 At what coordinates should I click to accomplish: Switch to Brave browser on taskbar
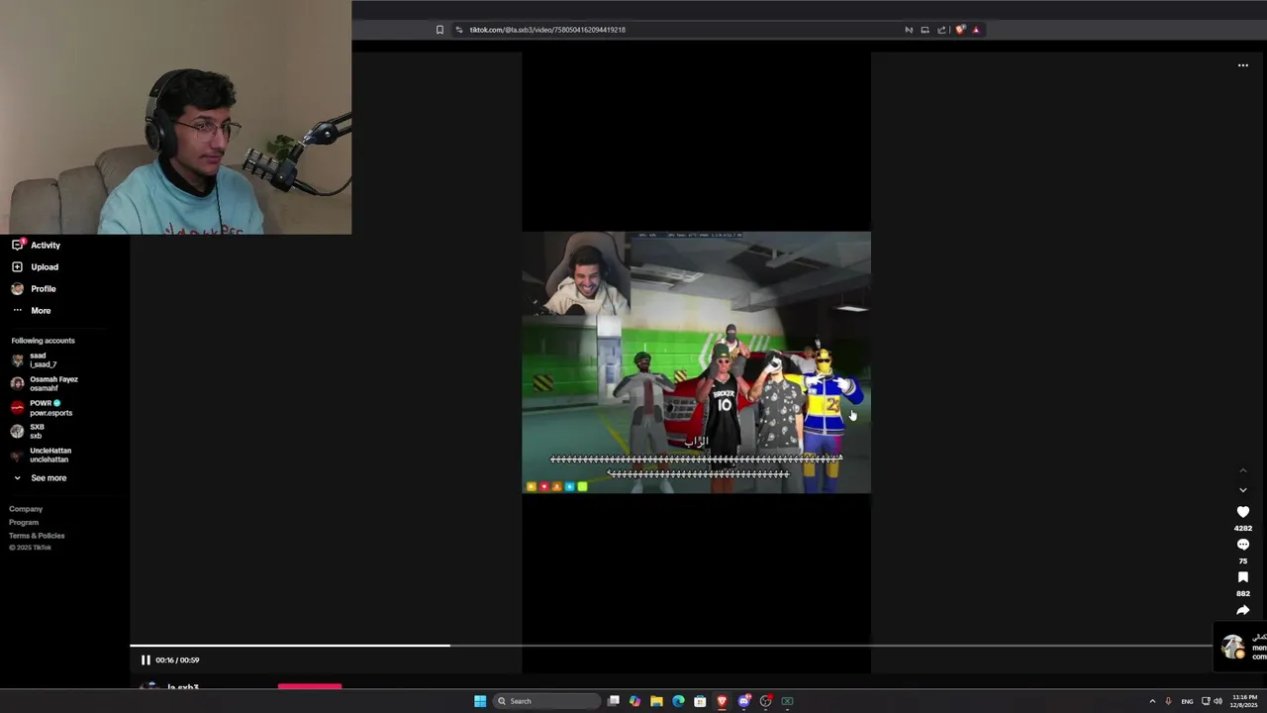(x=722, y=701)
